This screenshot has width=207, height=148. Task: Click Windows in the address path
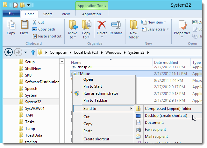pos(113,52)
